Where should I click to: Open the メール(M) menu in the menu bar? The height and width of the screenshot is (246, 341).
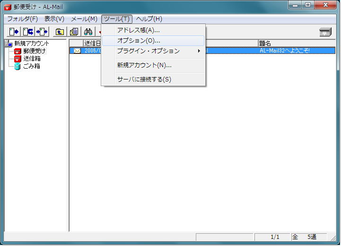coord(84,19)
